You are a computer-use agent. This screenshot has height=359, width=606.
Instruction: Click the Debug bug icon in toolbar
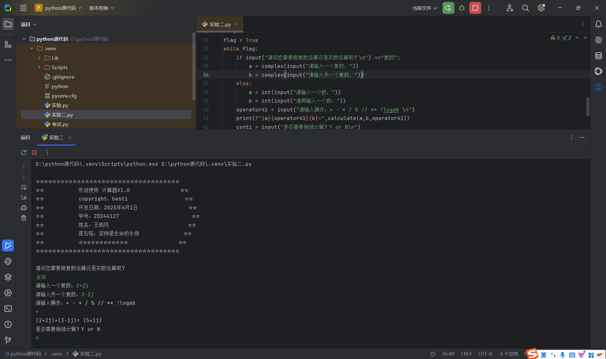pyautogui.click(x=462, y=8)
